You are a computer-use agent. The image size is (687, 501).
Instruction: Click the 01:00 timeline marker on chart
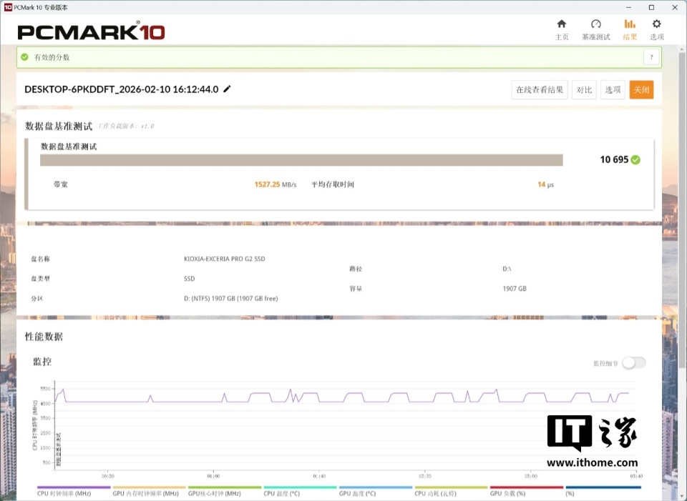pyautogui.click(x=213, y=475)
